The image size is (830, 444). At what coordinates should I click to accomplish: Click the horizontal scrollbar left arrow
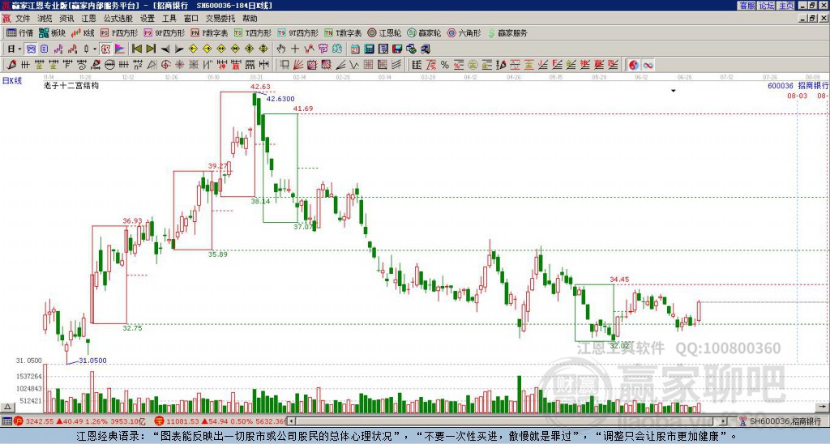point(290,421)
